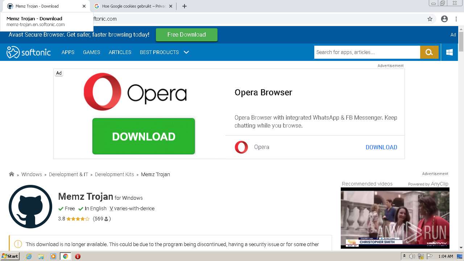464x261 pixels.
Task: Open the Development Kits breadcrumb link
Action: [x=115, y=174]
